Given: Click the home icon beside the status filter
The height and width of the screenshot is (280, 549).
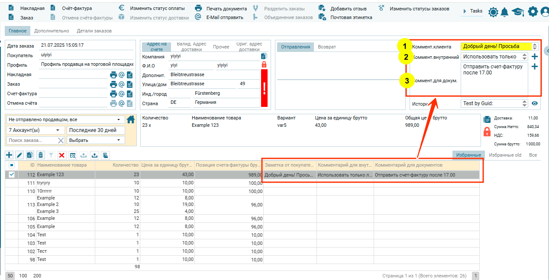Looking at the screenshot, I should coord(131,119).
